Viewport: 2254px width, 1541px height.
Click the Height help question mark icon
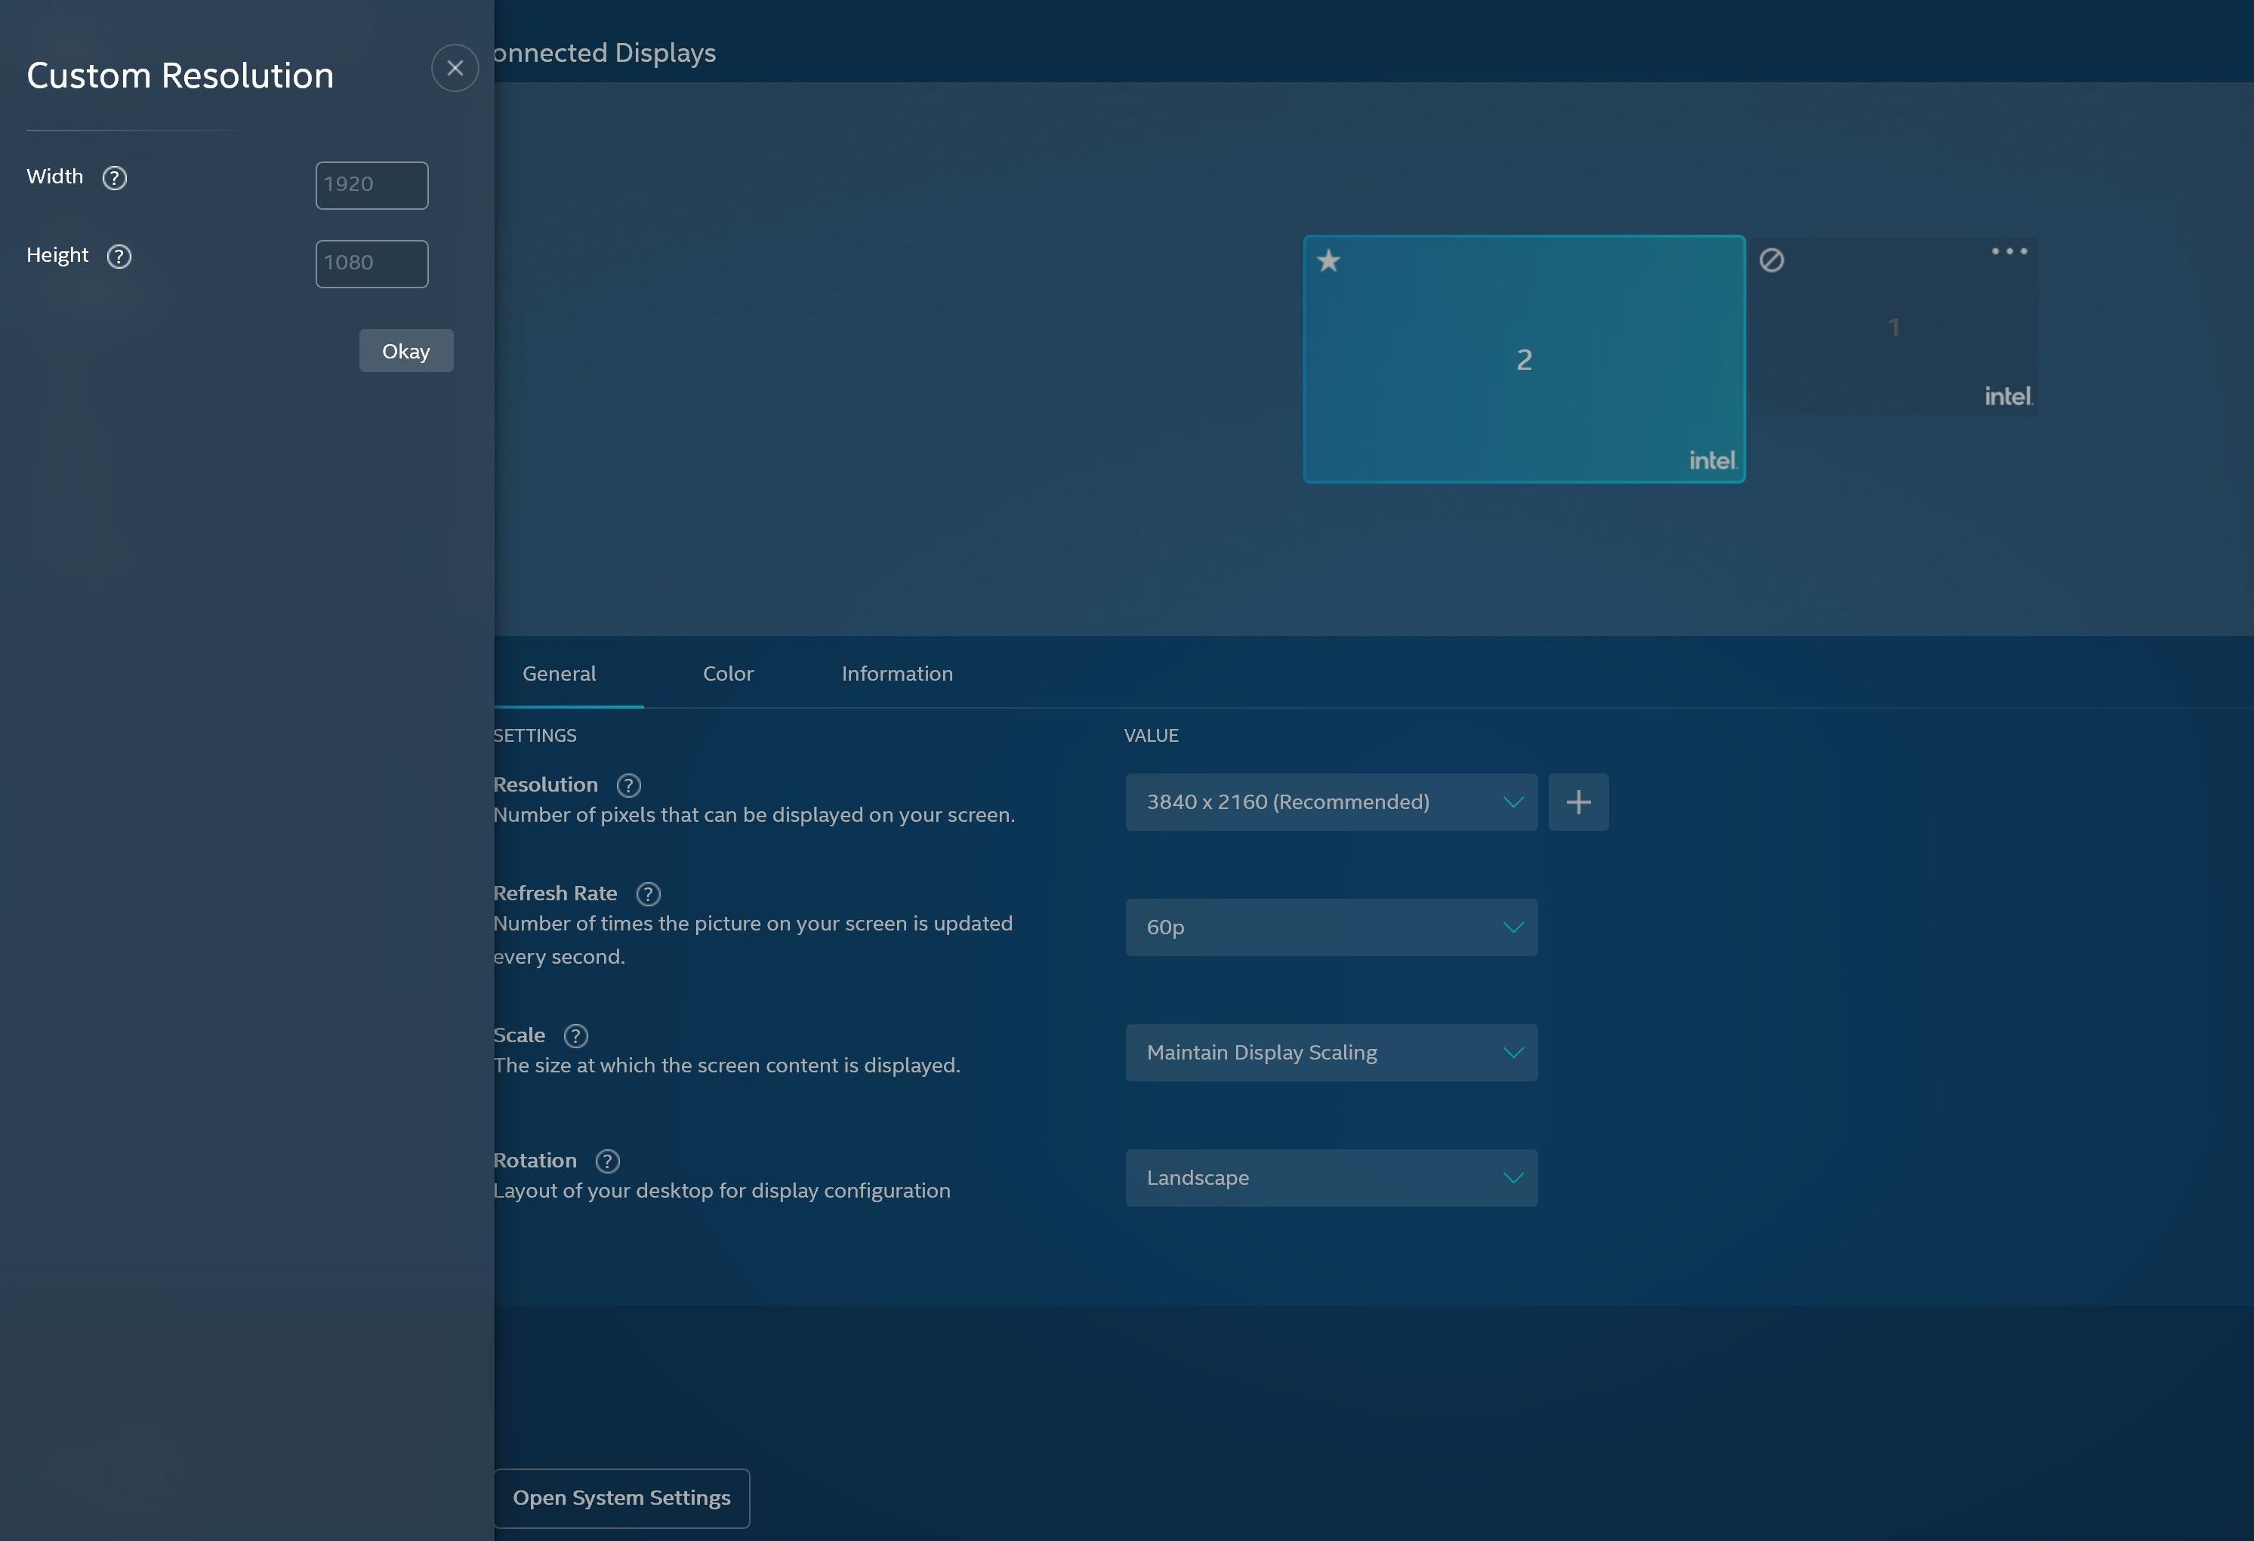pos(119,257)
